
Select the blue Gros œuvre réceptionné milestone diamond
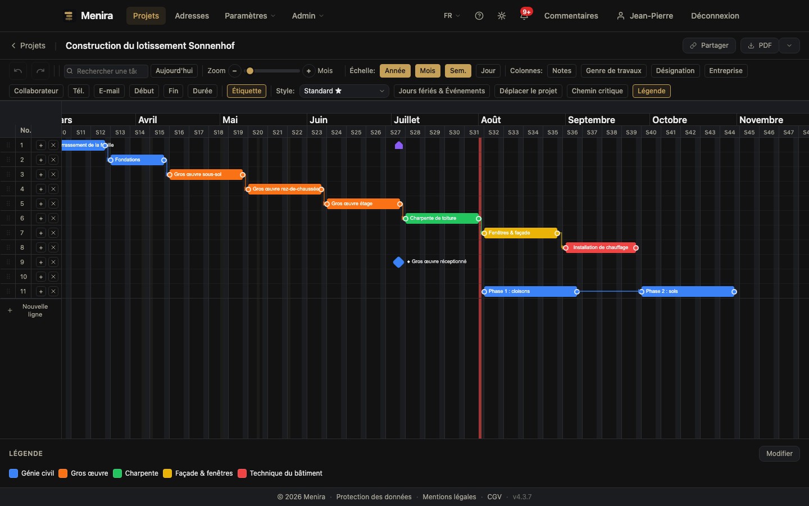pos(399,262)
